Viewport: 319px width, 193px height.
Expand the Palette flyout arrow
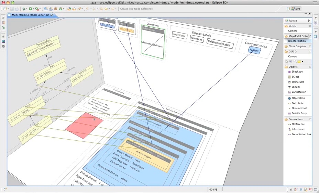[309, 21]
